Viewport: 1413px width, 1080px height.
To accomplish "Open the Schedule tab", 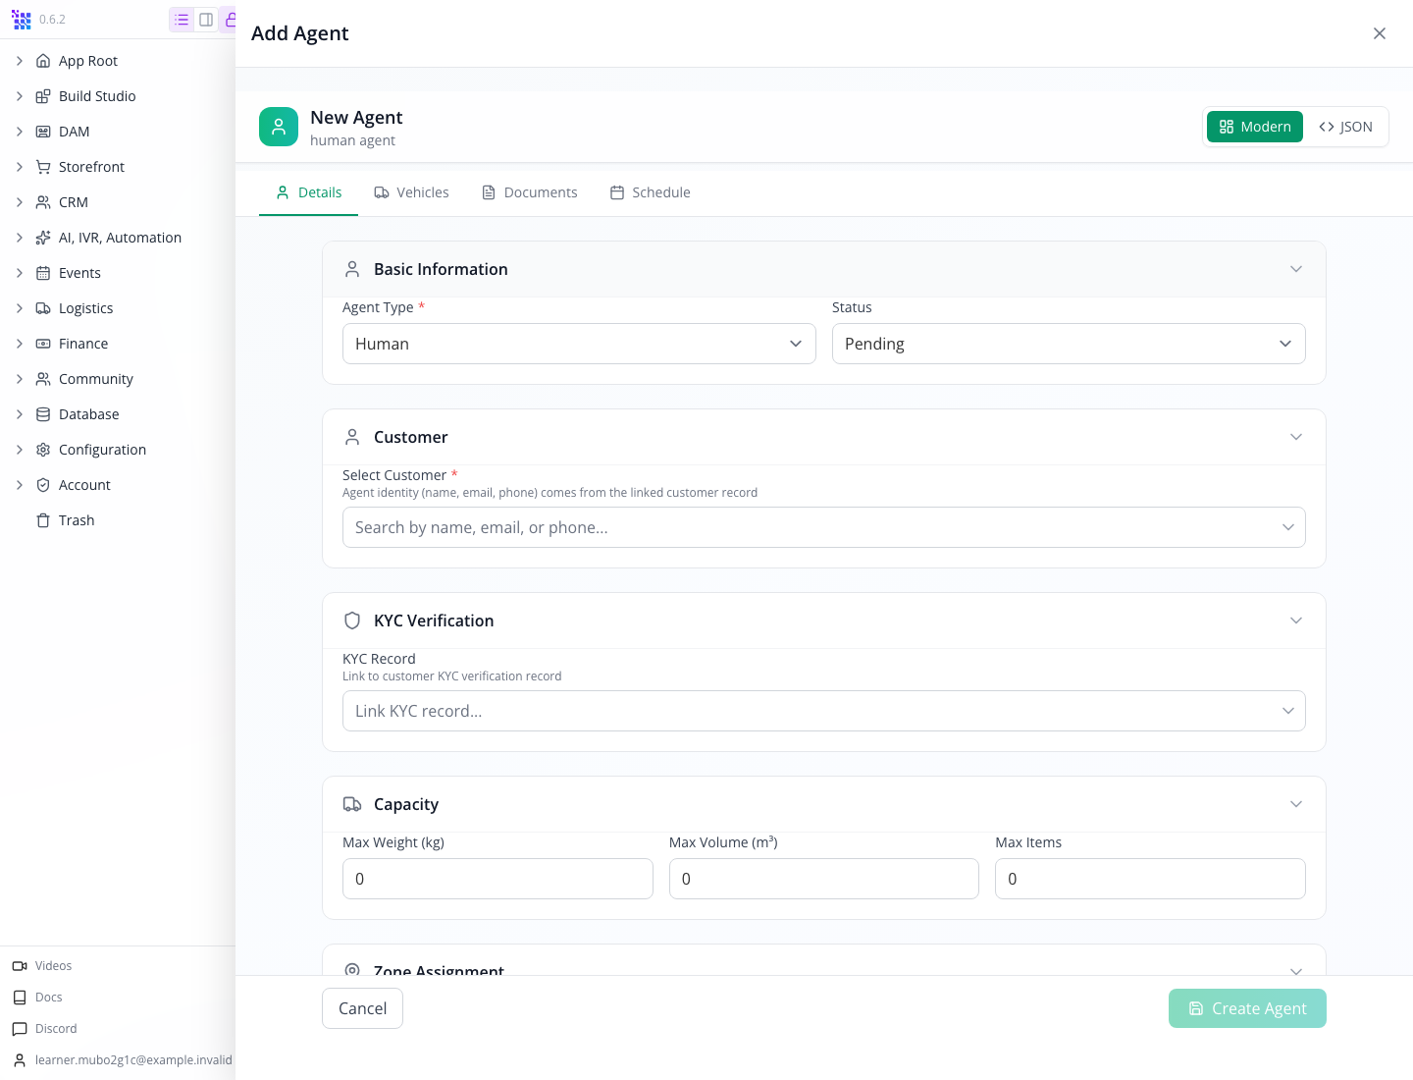I will click(650, 192).
